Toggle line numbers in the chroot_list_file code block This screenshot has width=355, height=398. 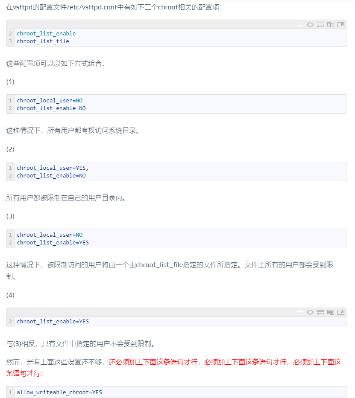(300, 25)
